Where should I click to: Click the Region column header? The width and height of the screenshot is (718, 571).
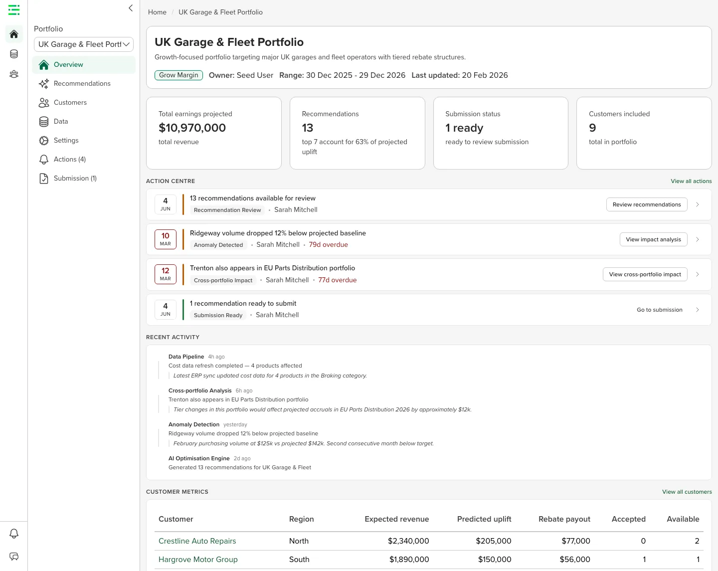pos(302,519)
